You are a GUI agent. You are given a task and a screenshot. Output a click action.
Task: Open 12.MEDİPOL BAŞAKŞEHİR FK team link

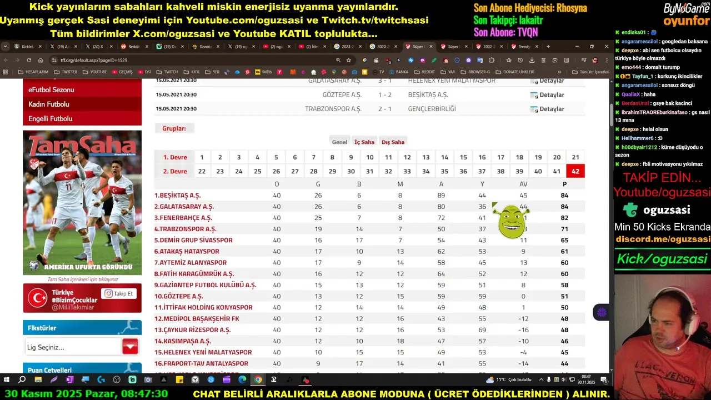[197, 319]
